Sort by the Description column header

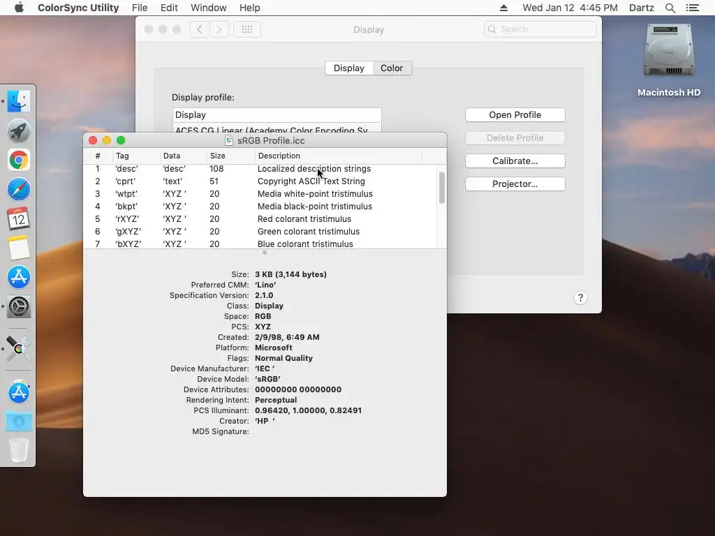click(339, 156)
